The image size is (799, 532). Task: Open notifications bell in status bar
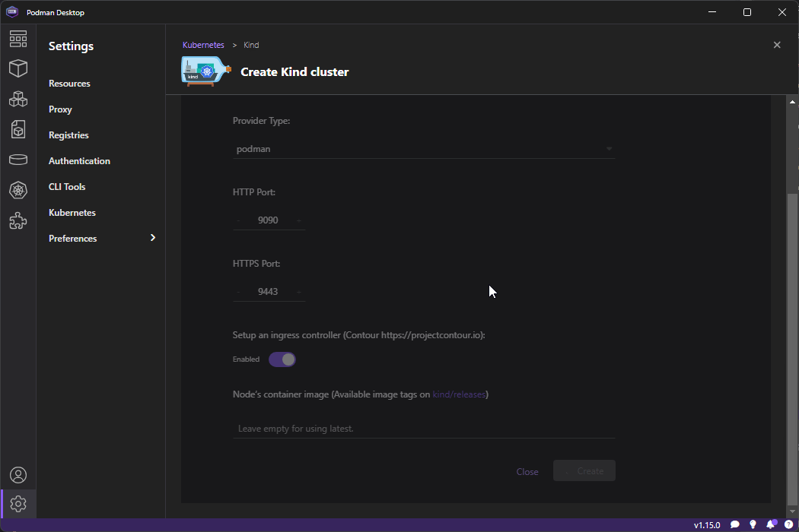click(x=771, y=524)
